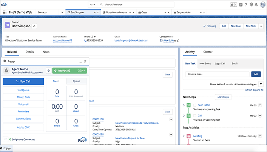Switch to the Chatter tab
Screen dimensions: 267x152
208,52
